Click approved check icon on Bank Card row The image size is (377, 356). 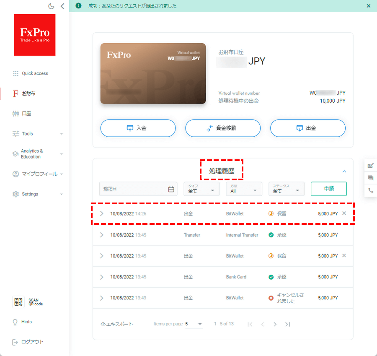click(x=271, y=277)
